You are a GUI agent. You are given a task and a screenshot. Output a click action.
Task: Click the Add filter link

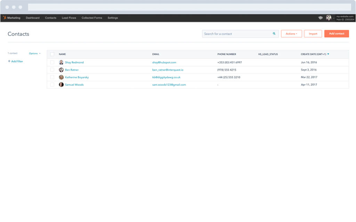pyautogui.click(x=15, y=61)
